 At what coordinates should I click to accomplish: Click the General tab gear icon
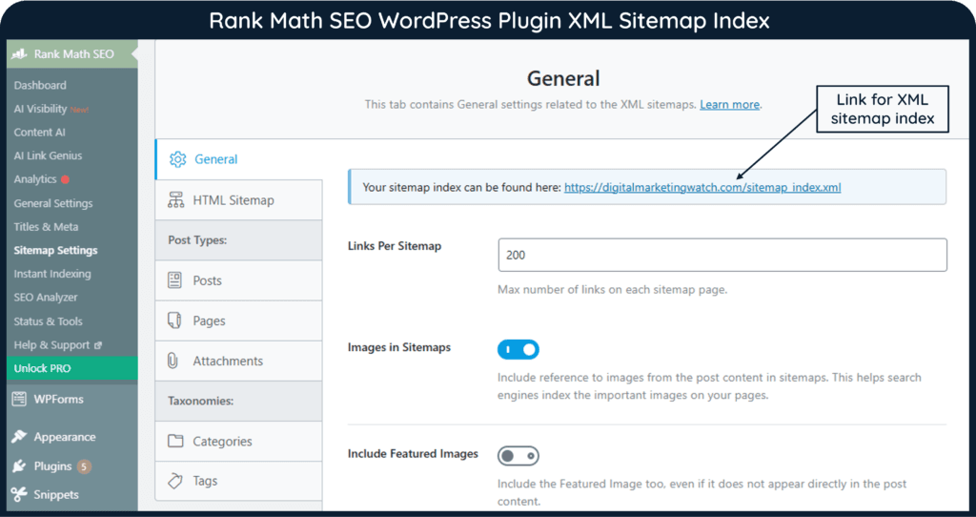pyautogui.click(x=177, y=159)
